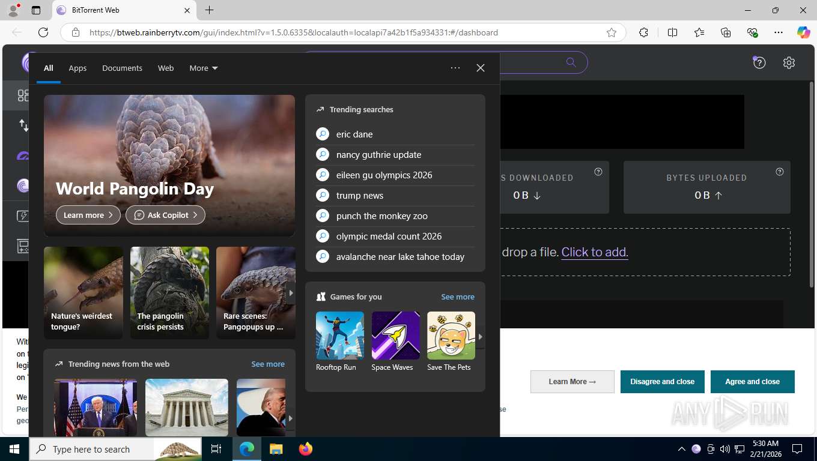Select trending search nancy guthrie update
817x461 pixels.
(395, 155)
